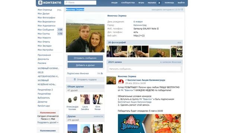238x133 pixels.
Task: Open the Вавилон pizza post image
Action: click(149, 123)
